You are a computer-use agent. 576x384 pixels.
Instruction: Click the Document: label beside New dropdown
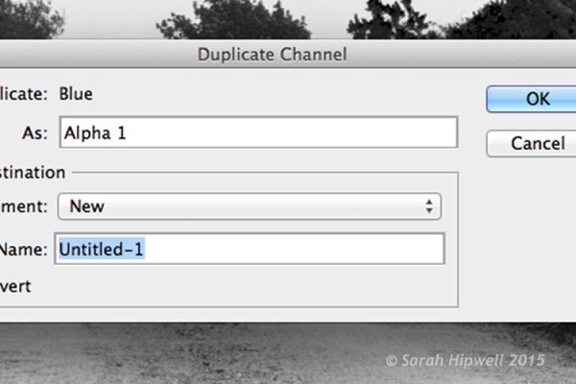tap(23, 205)
